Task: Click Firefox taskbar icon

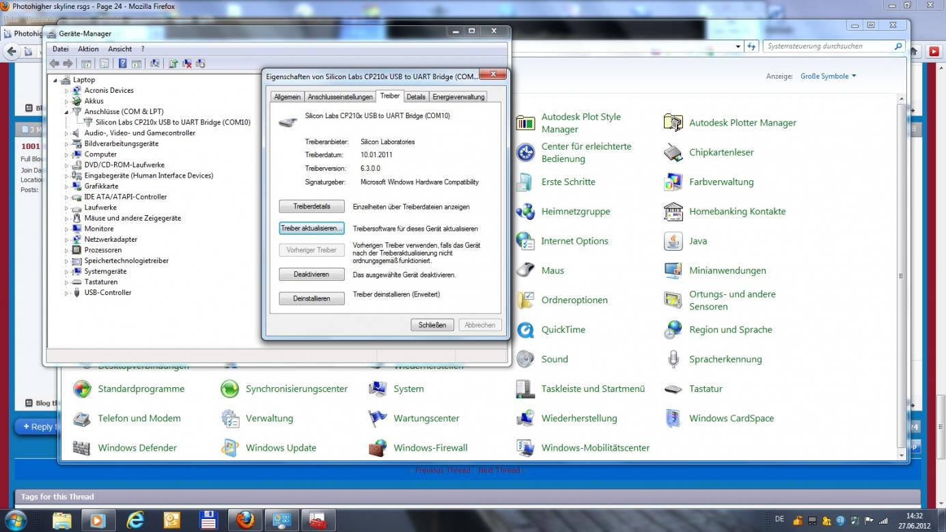Action: pos(245,521)
